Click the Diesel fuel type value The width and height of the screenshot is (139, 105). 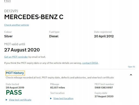point(54,36)
